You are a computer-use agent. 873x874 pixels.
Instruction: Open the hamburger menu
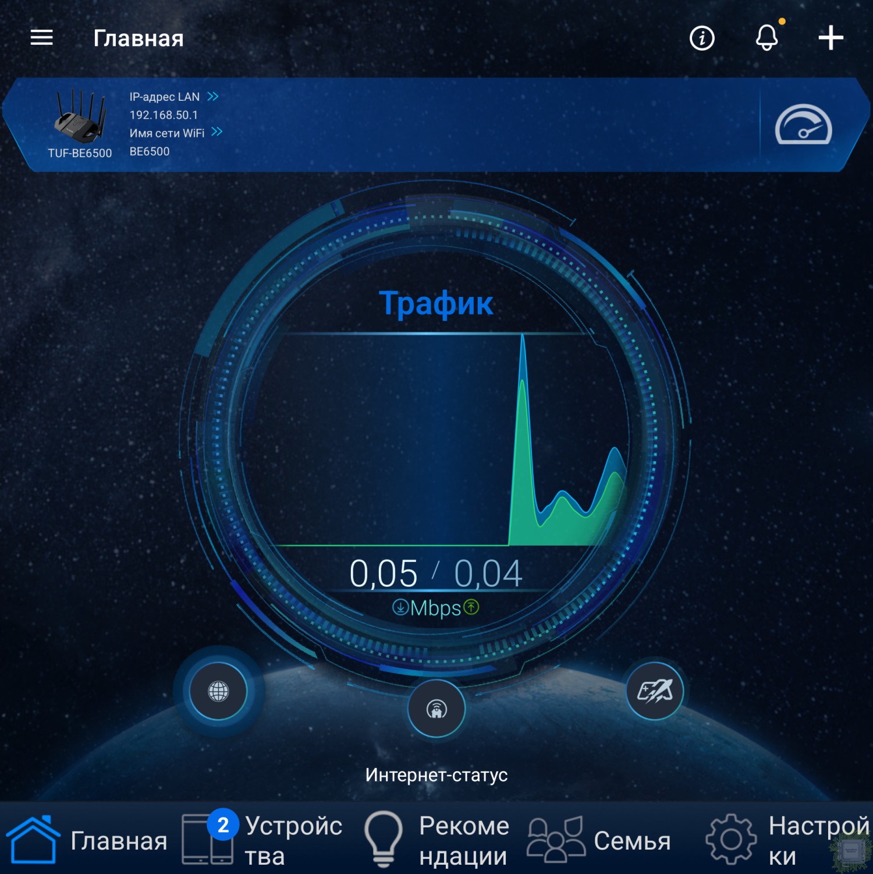click(41, 38)
